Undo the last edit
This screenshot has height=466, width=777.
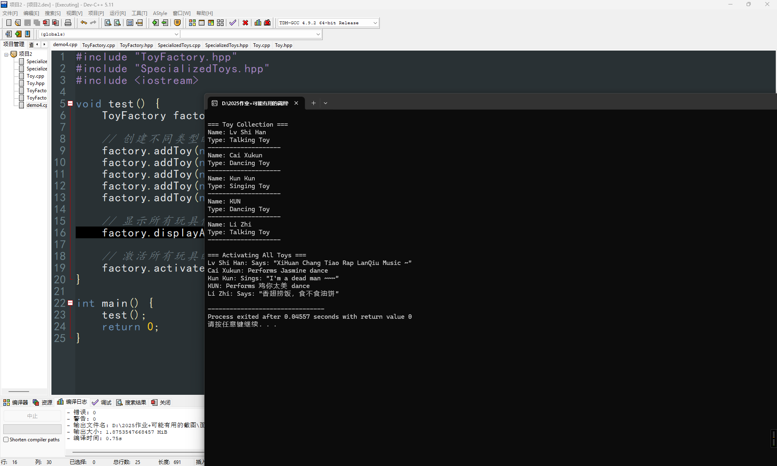pos(84,23)
